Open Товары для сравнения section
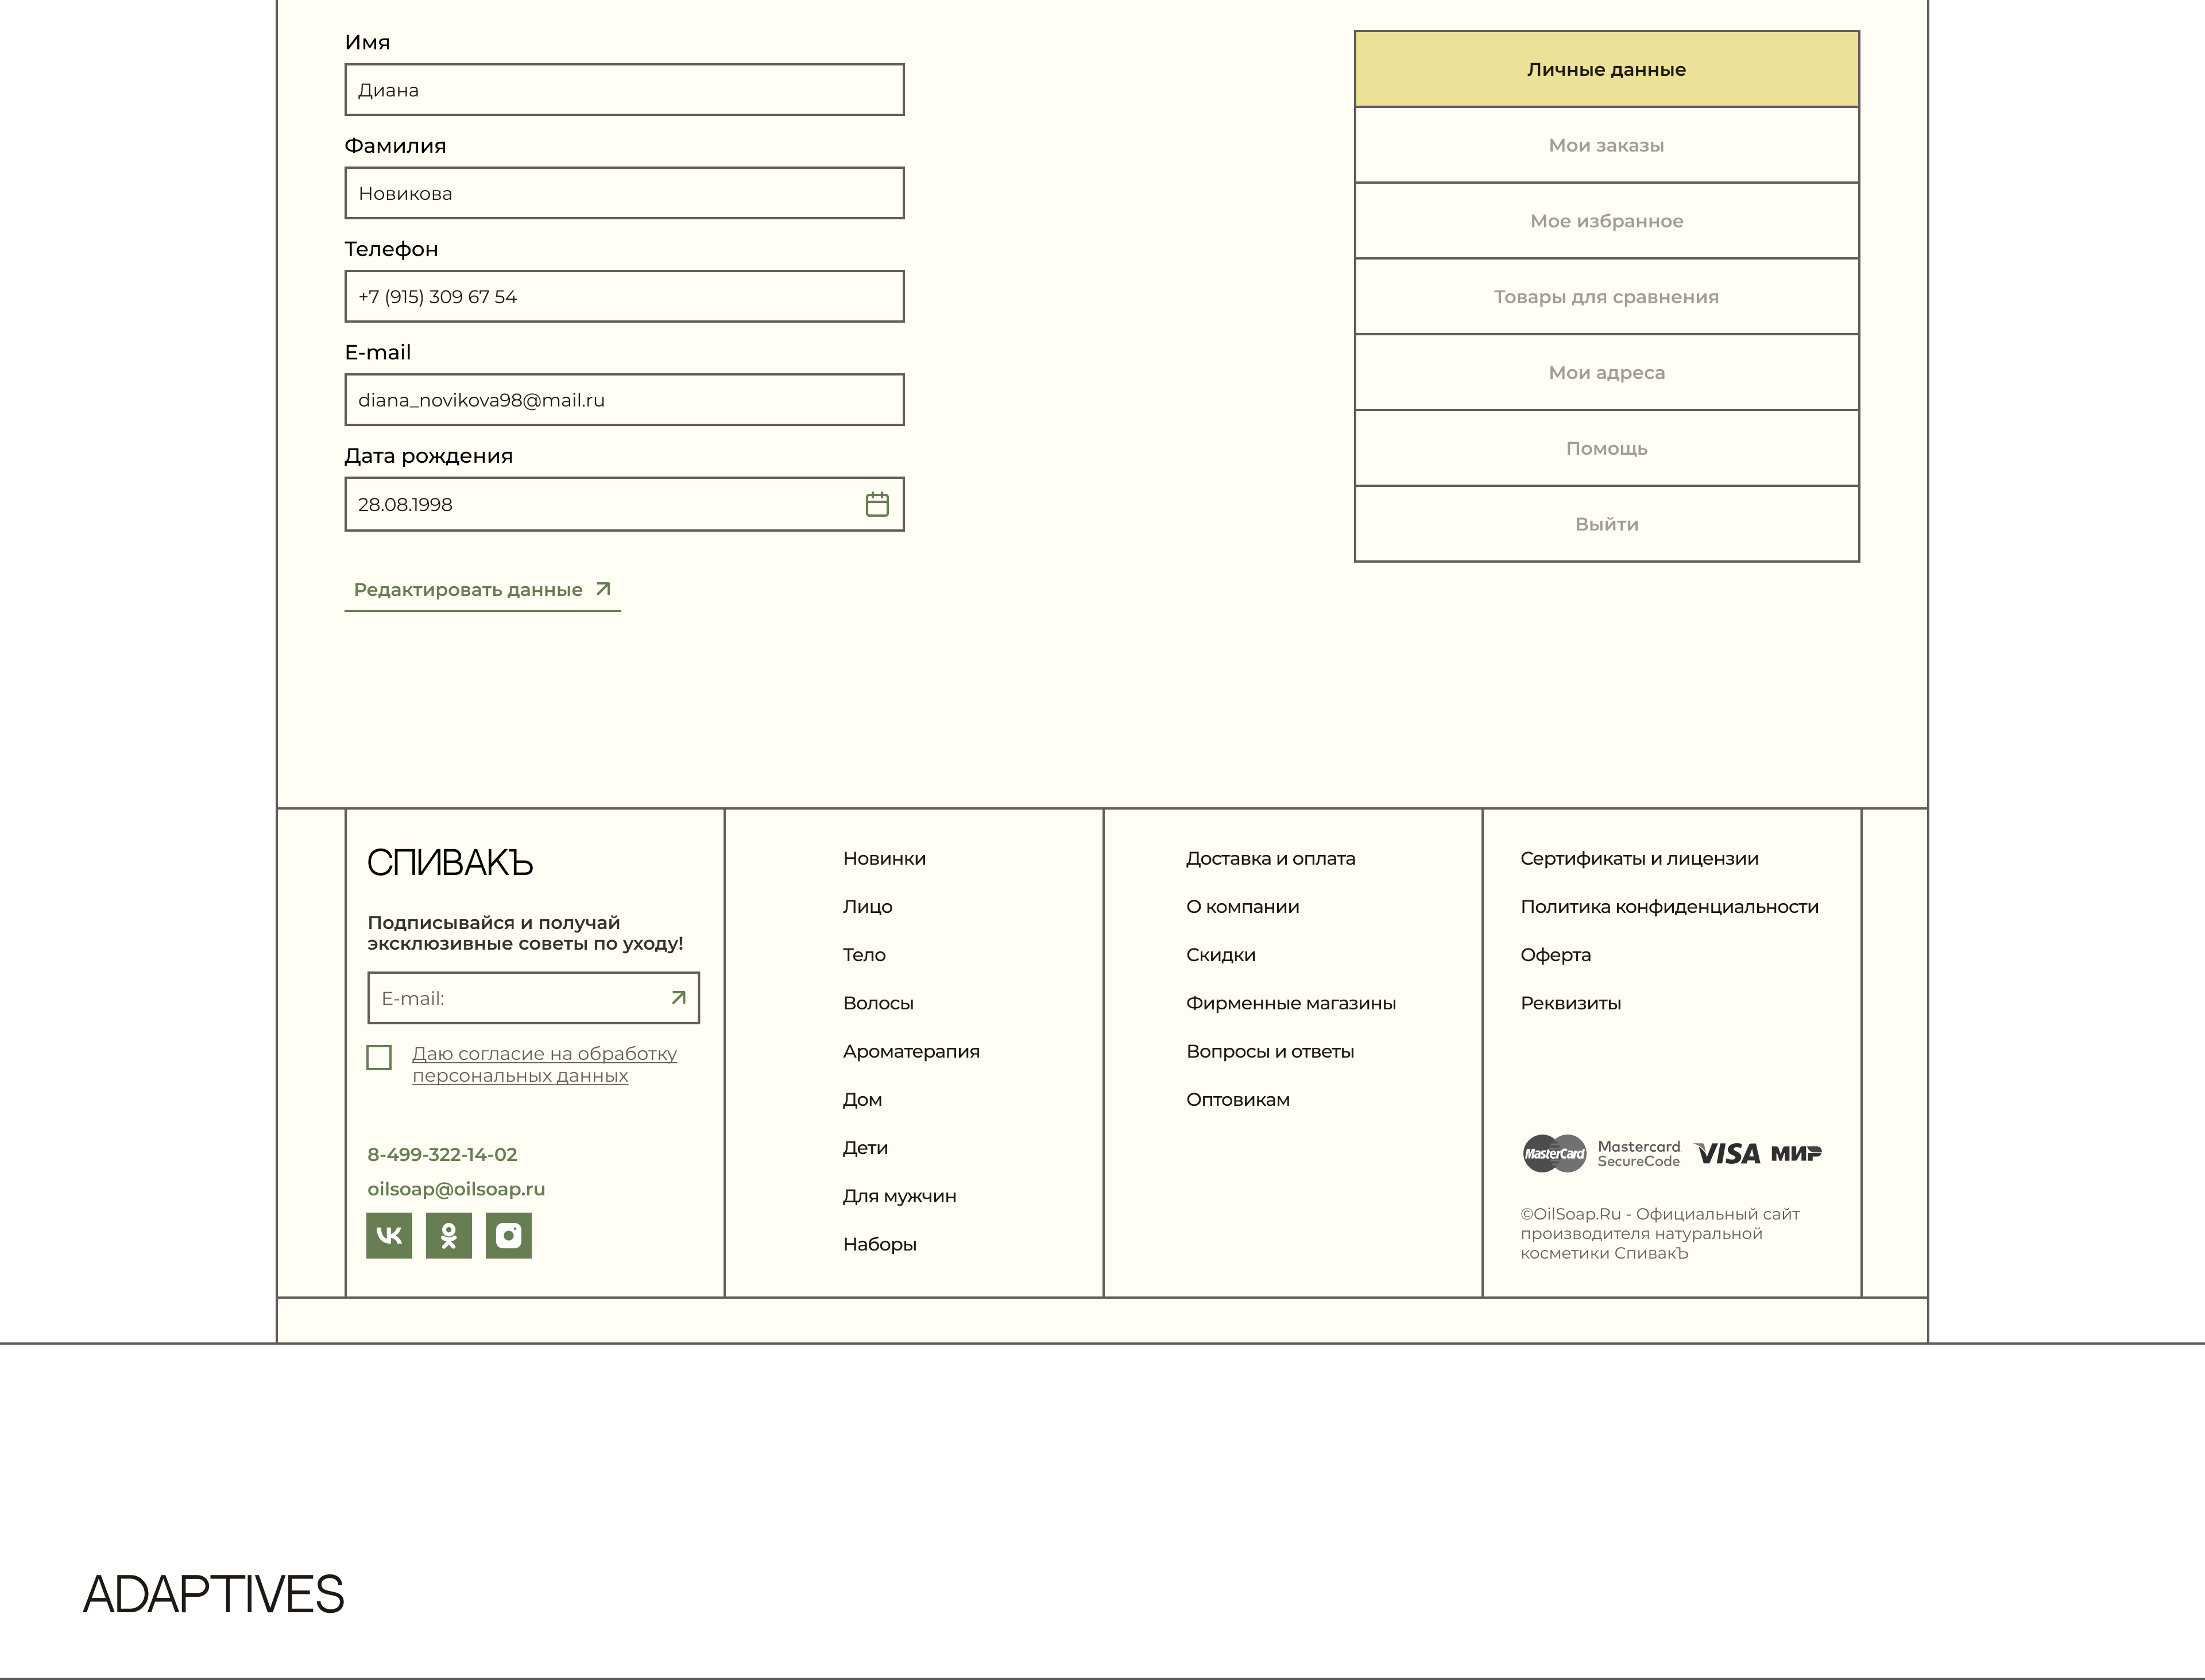 click(1606, 297)
